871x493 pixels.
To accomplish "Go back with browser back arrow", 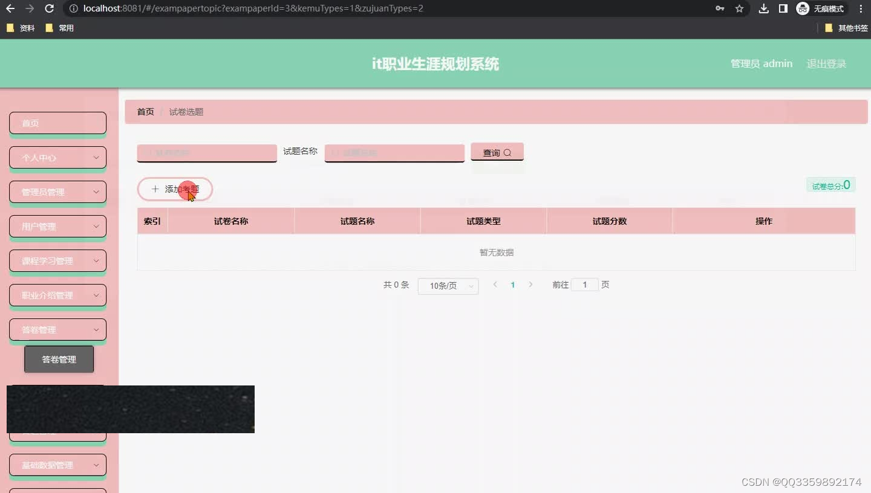I will click(x=10, y=8).
